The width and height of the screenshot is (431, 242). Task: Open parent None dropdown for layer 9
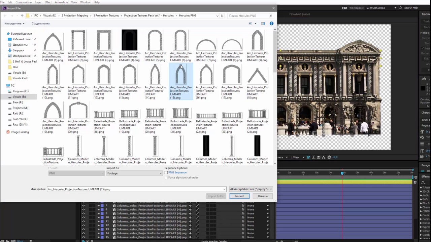pos(258,213)
